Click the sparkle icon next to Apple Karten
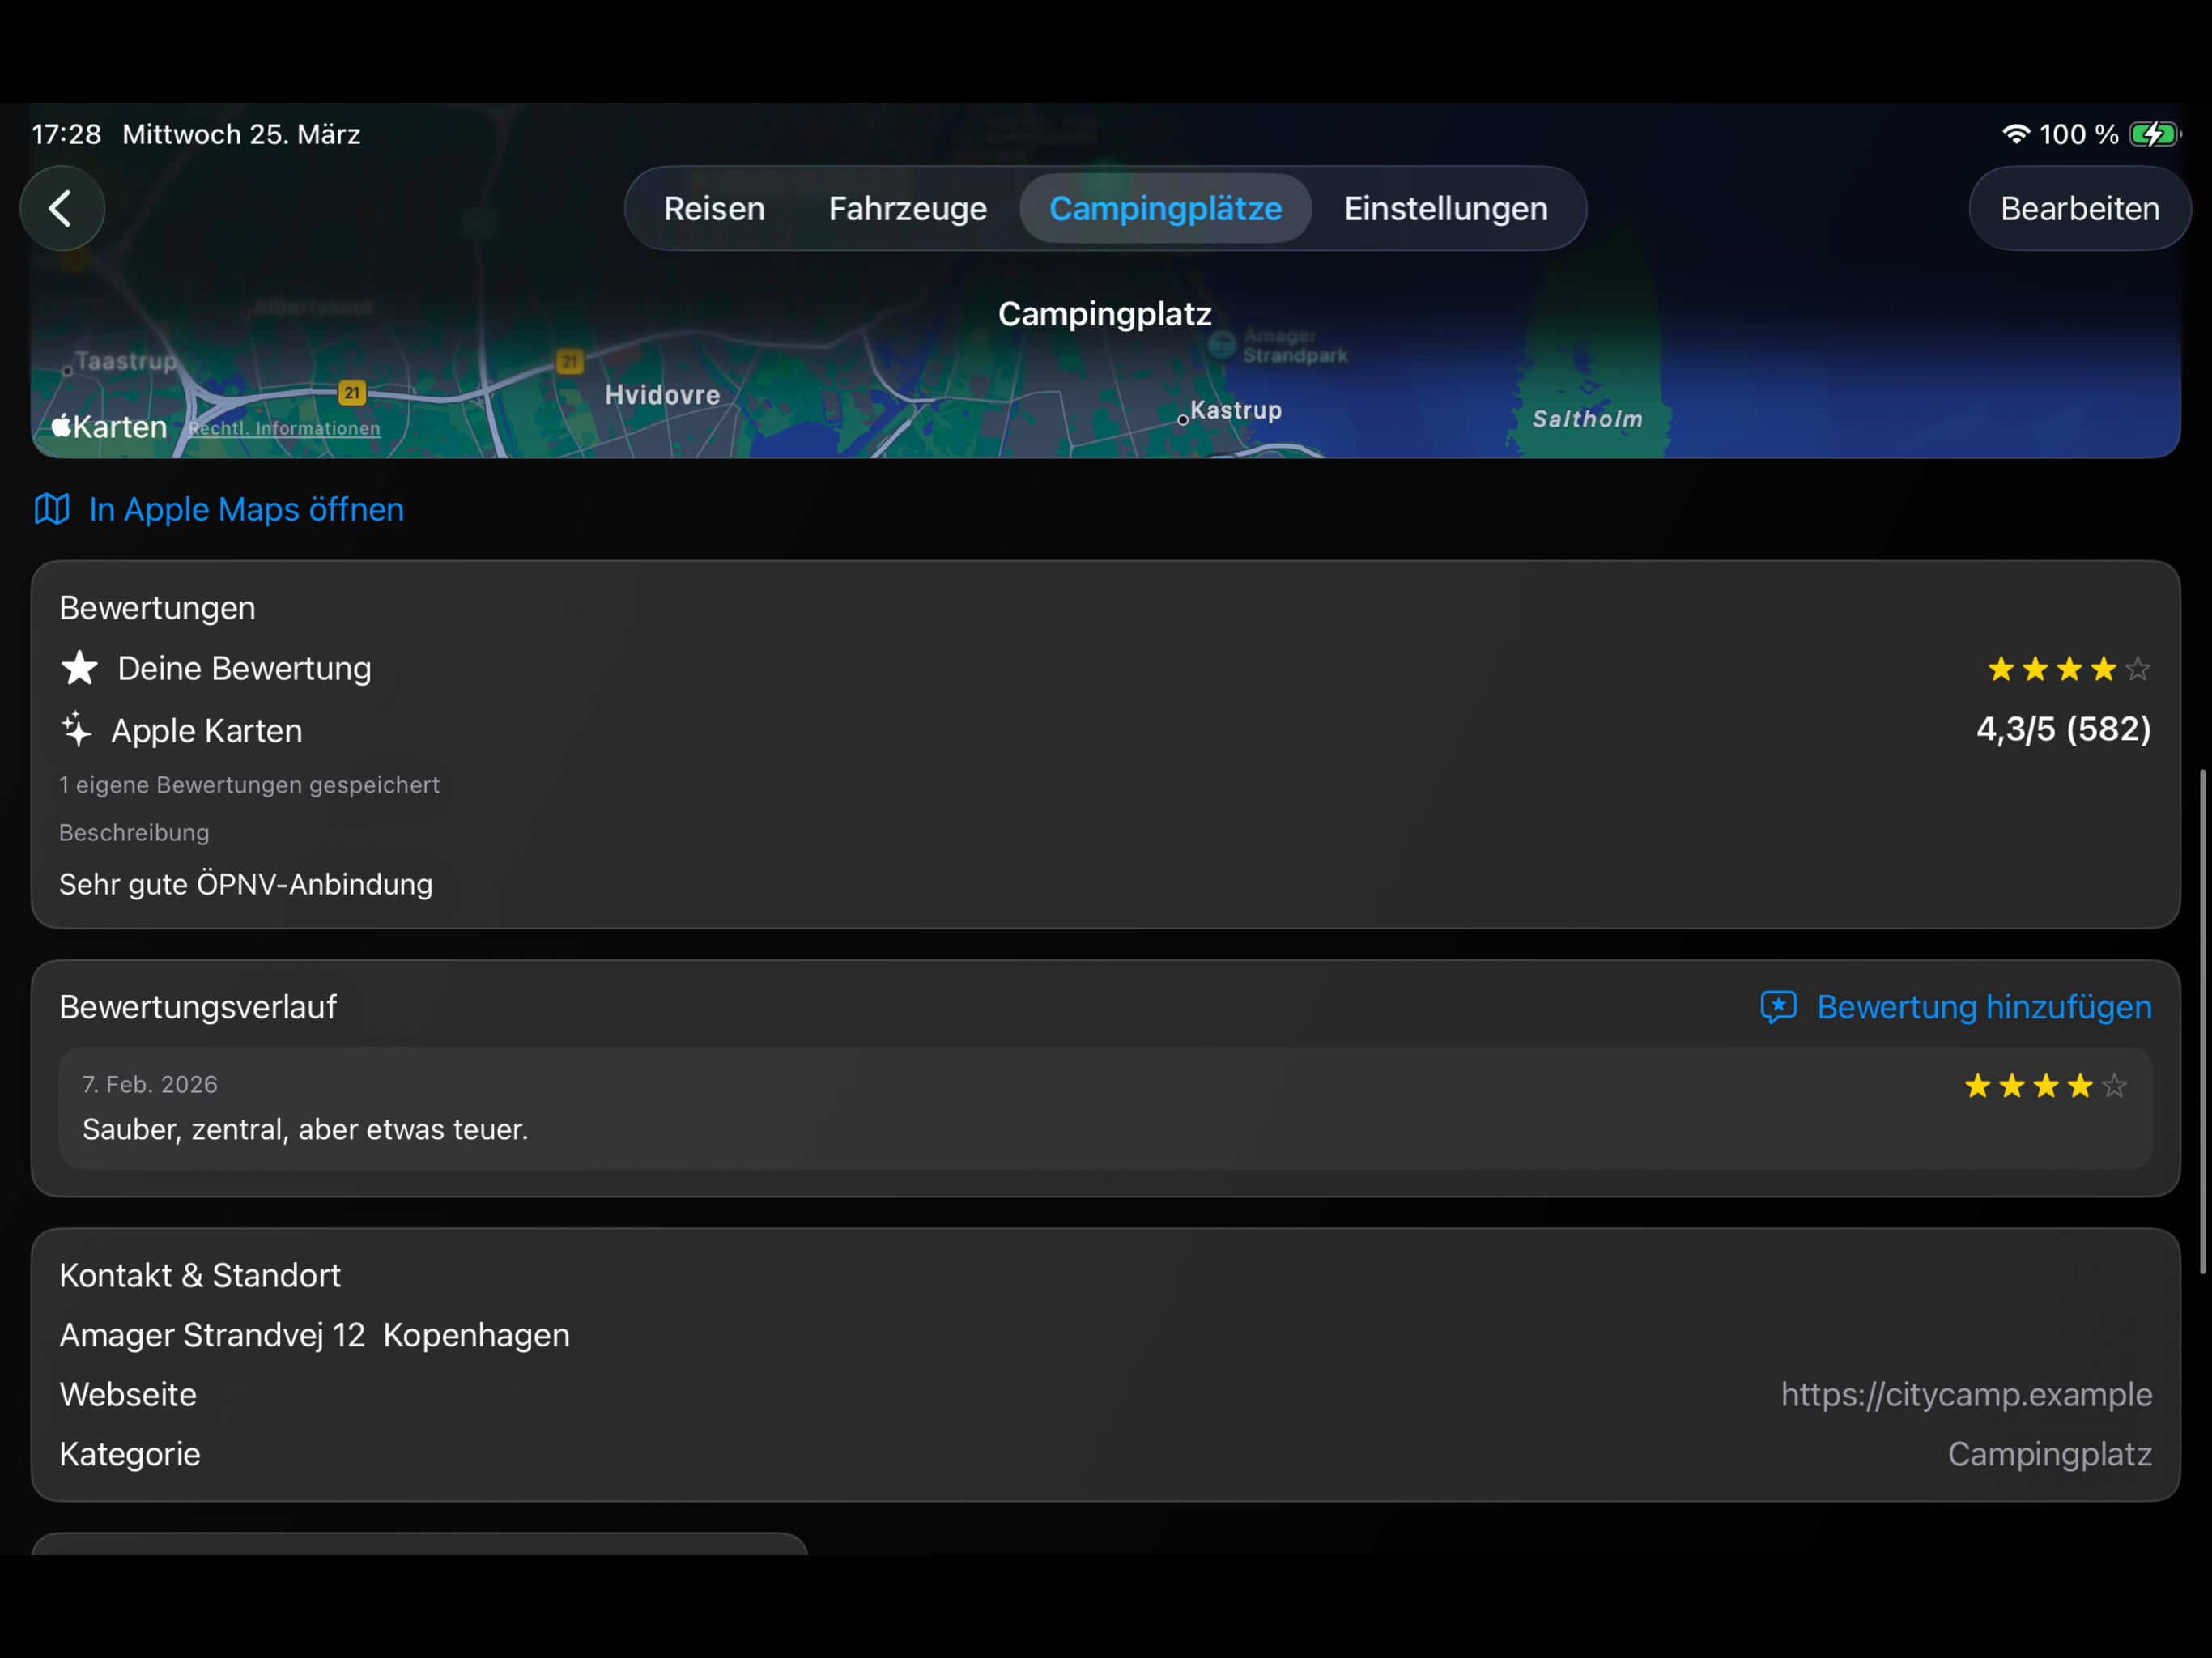Screen dimensions: 2212x1658 (x=76, y=730)
